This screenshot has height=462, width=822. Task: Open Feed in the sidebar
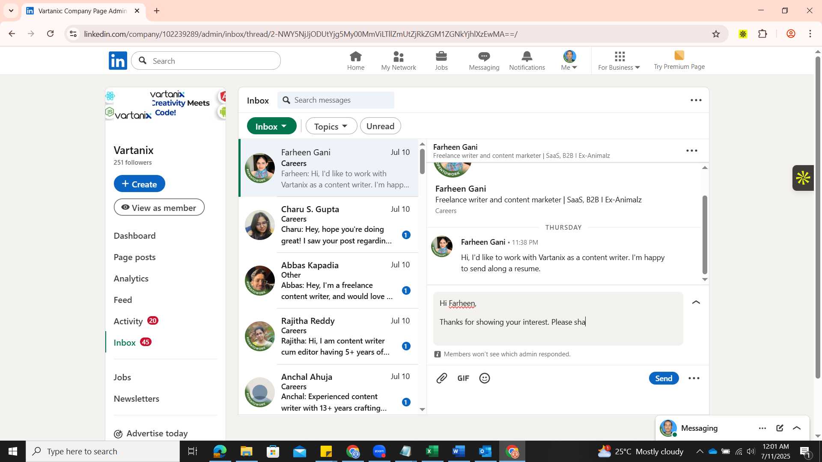coord(123,300)
